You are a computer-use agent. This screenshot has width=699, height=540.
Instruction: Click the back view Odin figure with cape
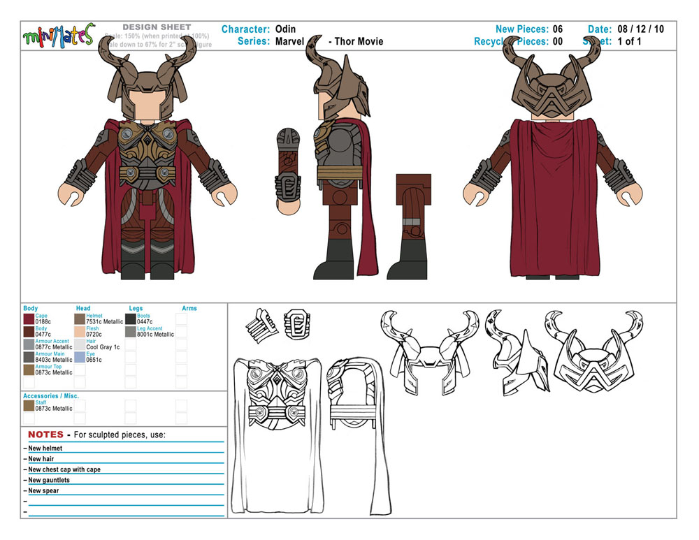click(553, 157)
